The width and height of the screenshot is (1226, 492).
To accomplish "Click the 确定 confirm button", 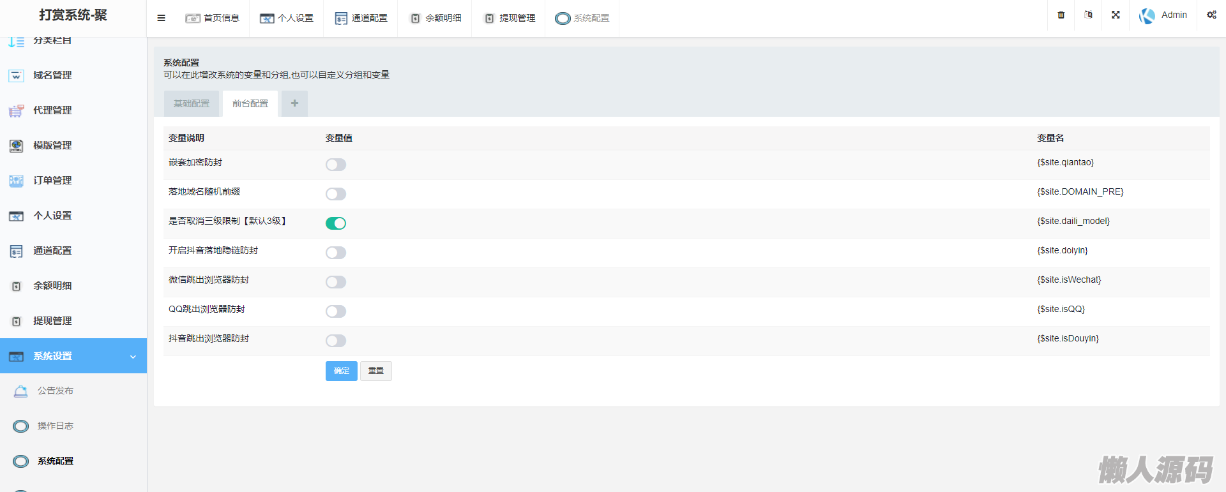I will point(342,371).
